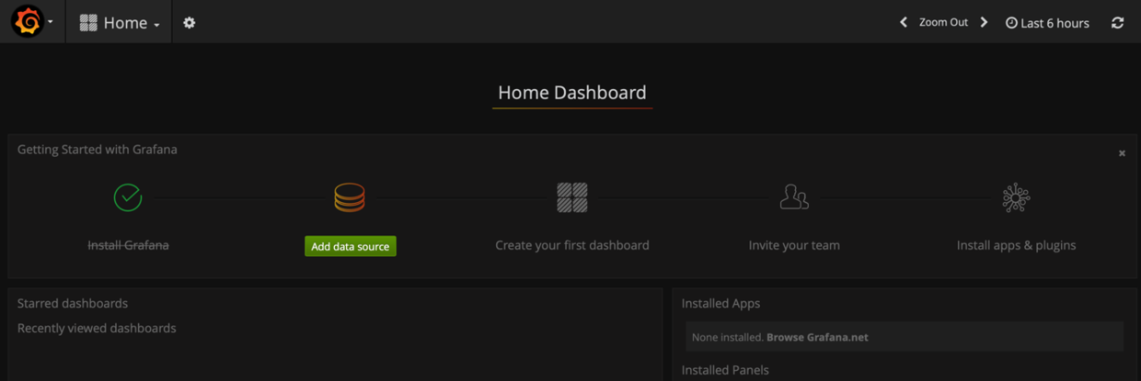
Task: Click the team users step icon
Action: pyautogui.click(x=794, y=197)
